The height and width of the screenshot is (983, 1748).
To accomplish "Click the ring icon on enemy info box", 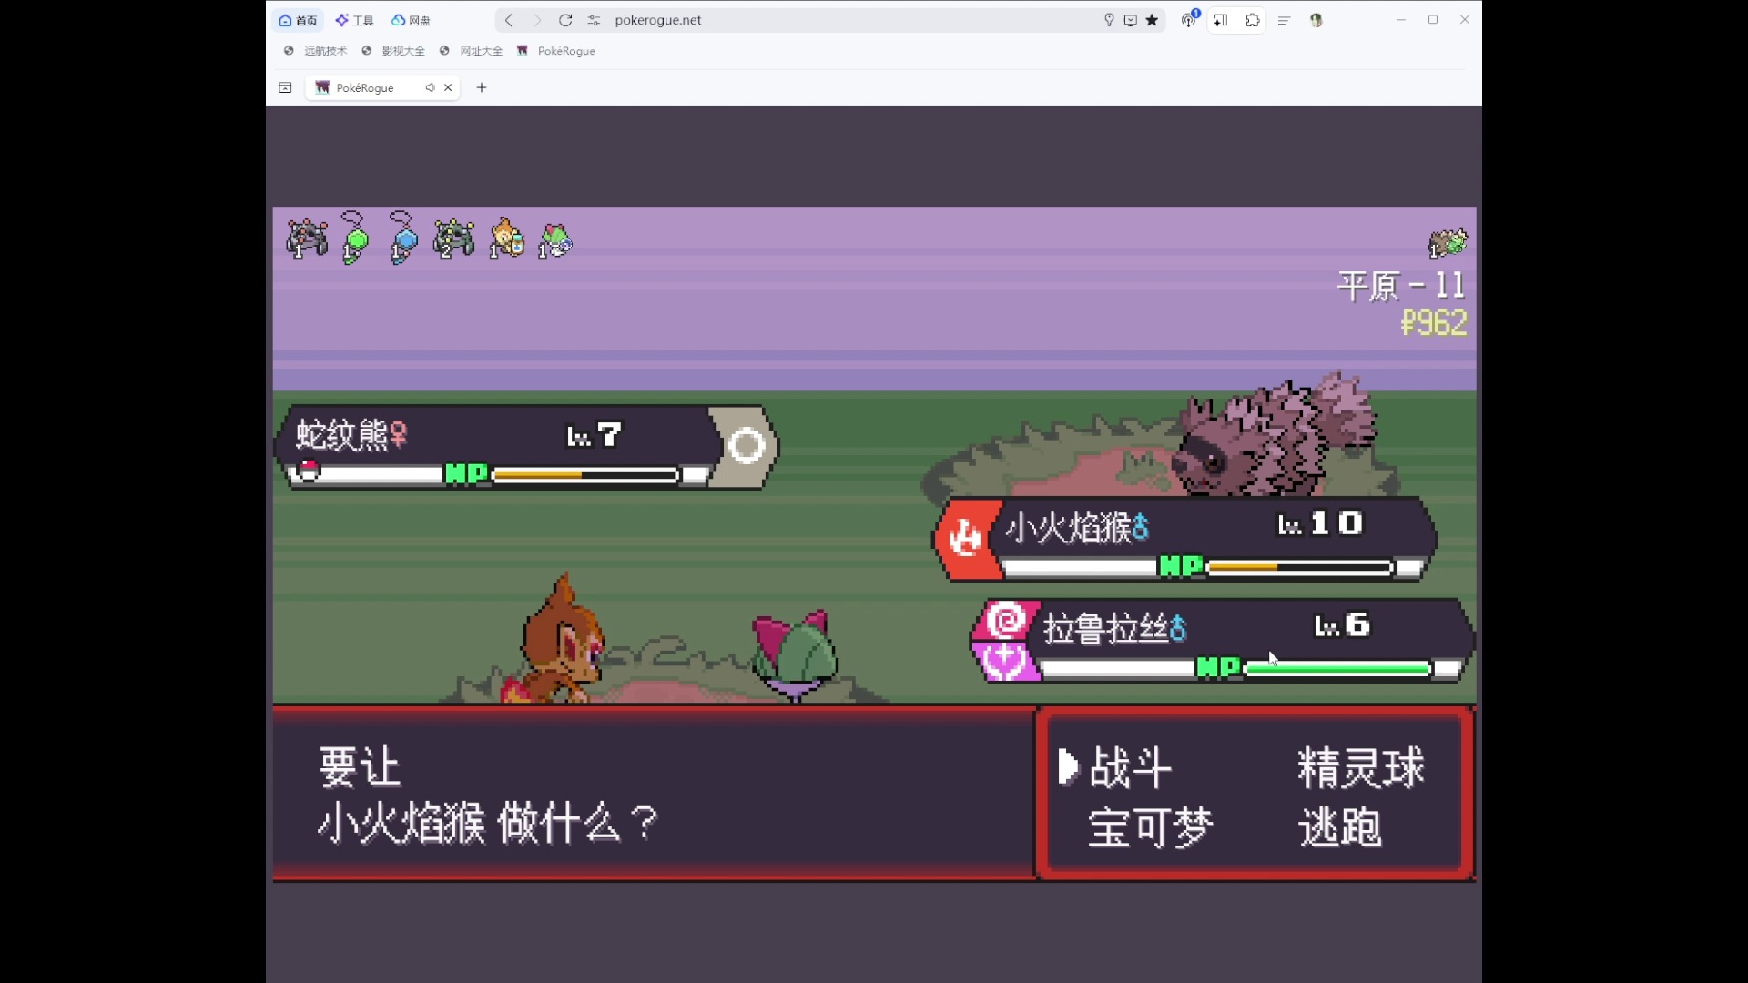I will (x=747, y=446).
